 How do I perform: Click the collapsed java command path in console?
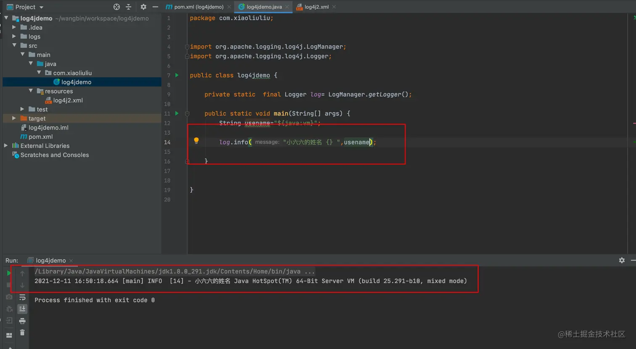coord(175,272)
